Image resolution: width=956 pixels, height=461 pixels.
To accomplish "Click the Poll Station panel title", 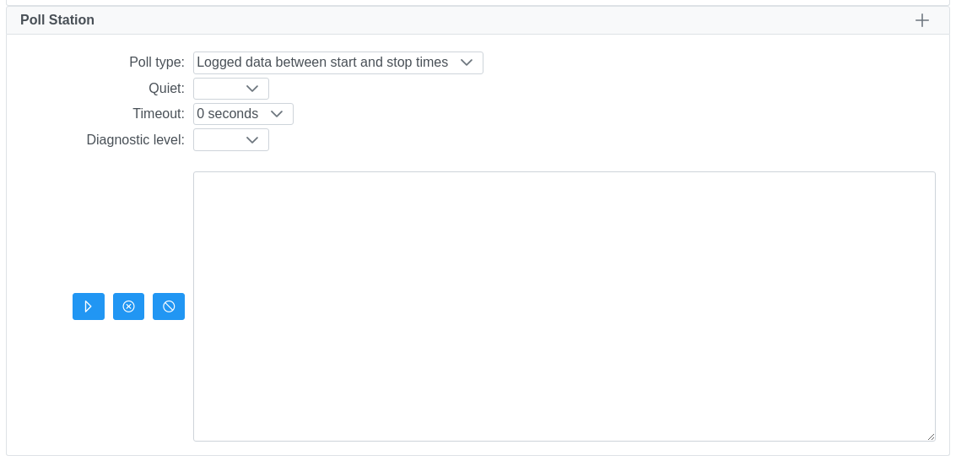I will point(57,20).
